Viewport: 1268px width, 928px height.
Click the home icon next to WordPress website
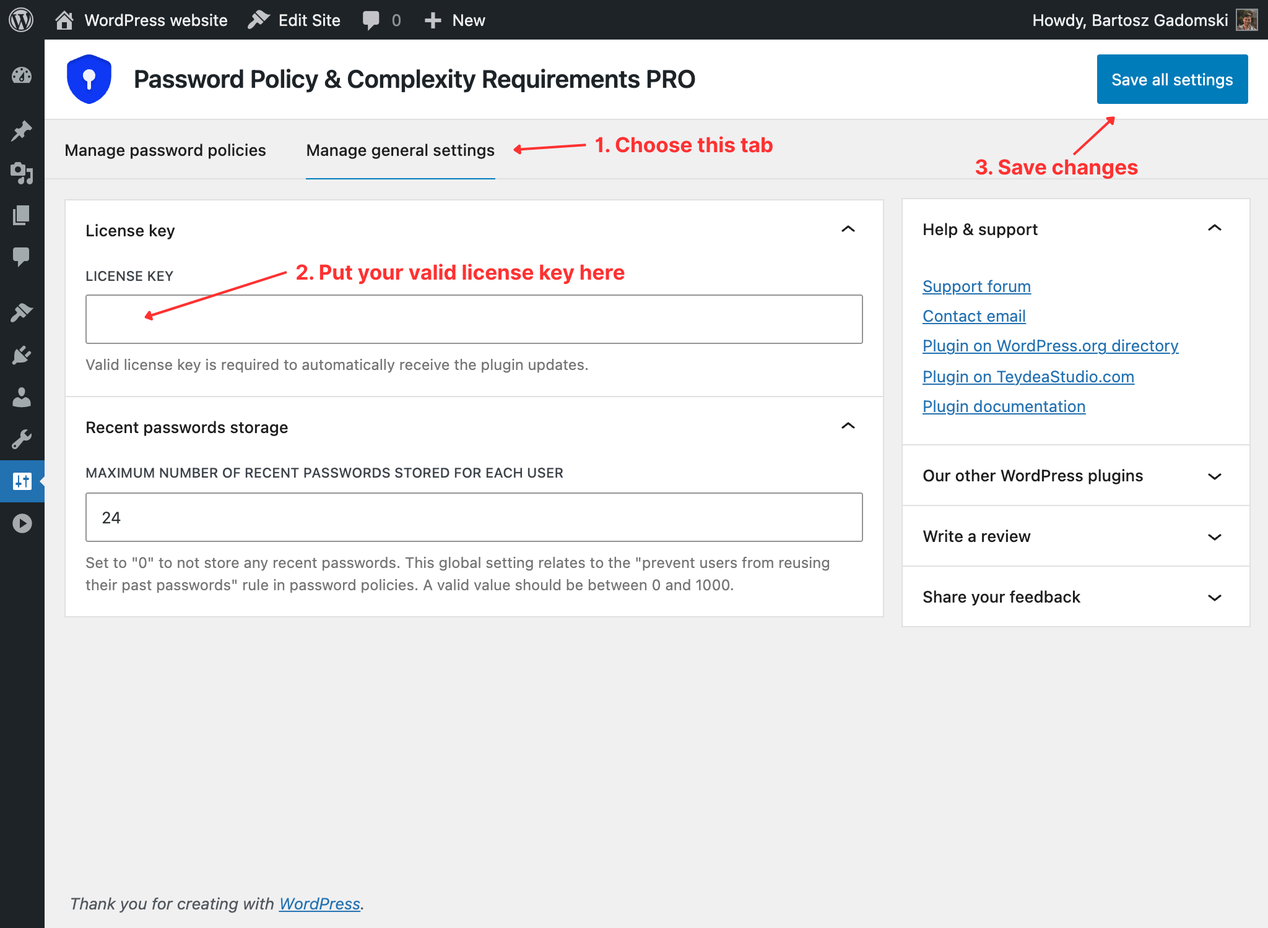(x=64, y=20)
